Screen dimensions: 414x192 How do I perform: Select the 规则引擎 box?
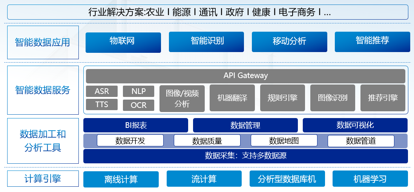[282, 98]
